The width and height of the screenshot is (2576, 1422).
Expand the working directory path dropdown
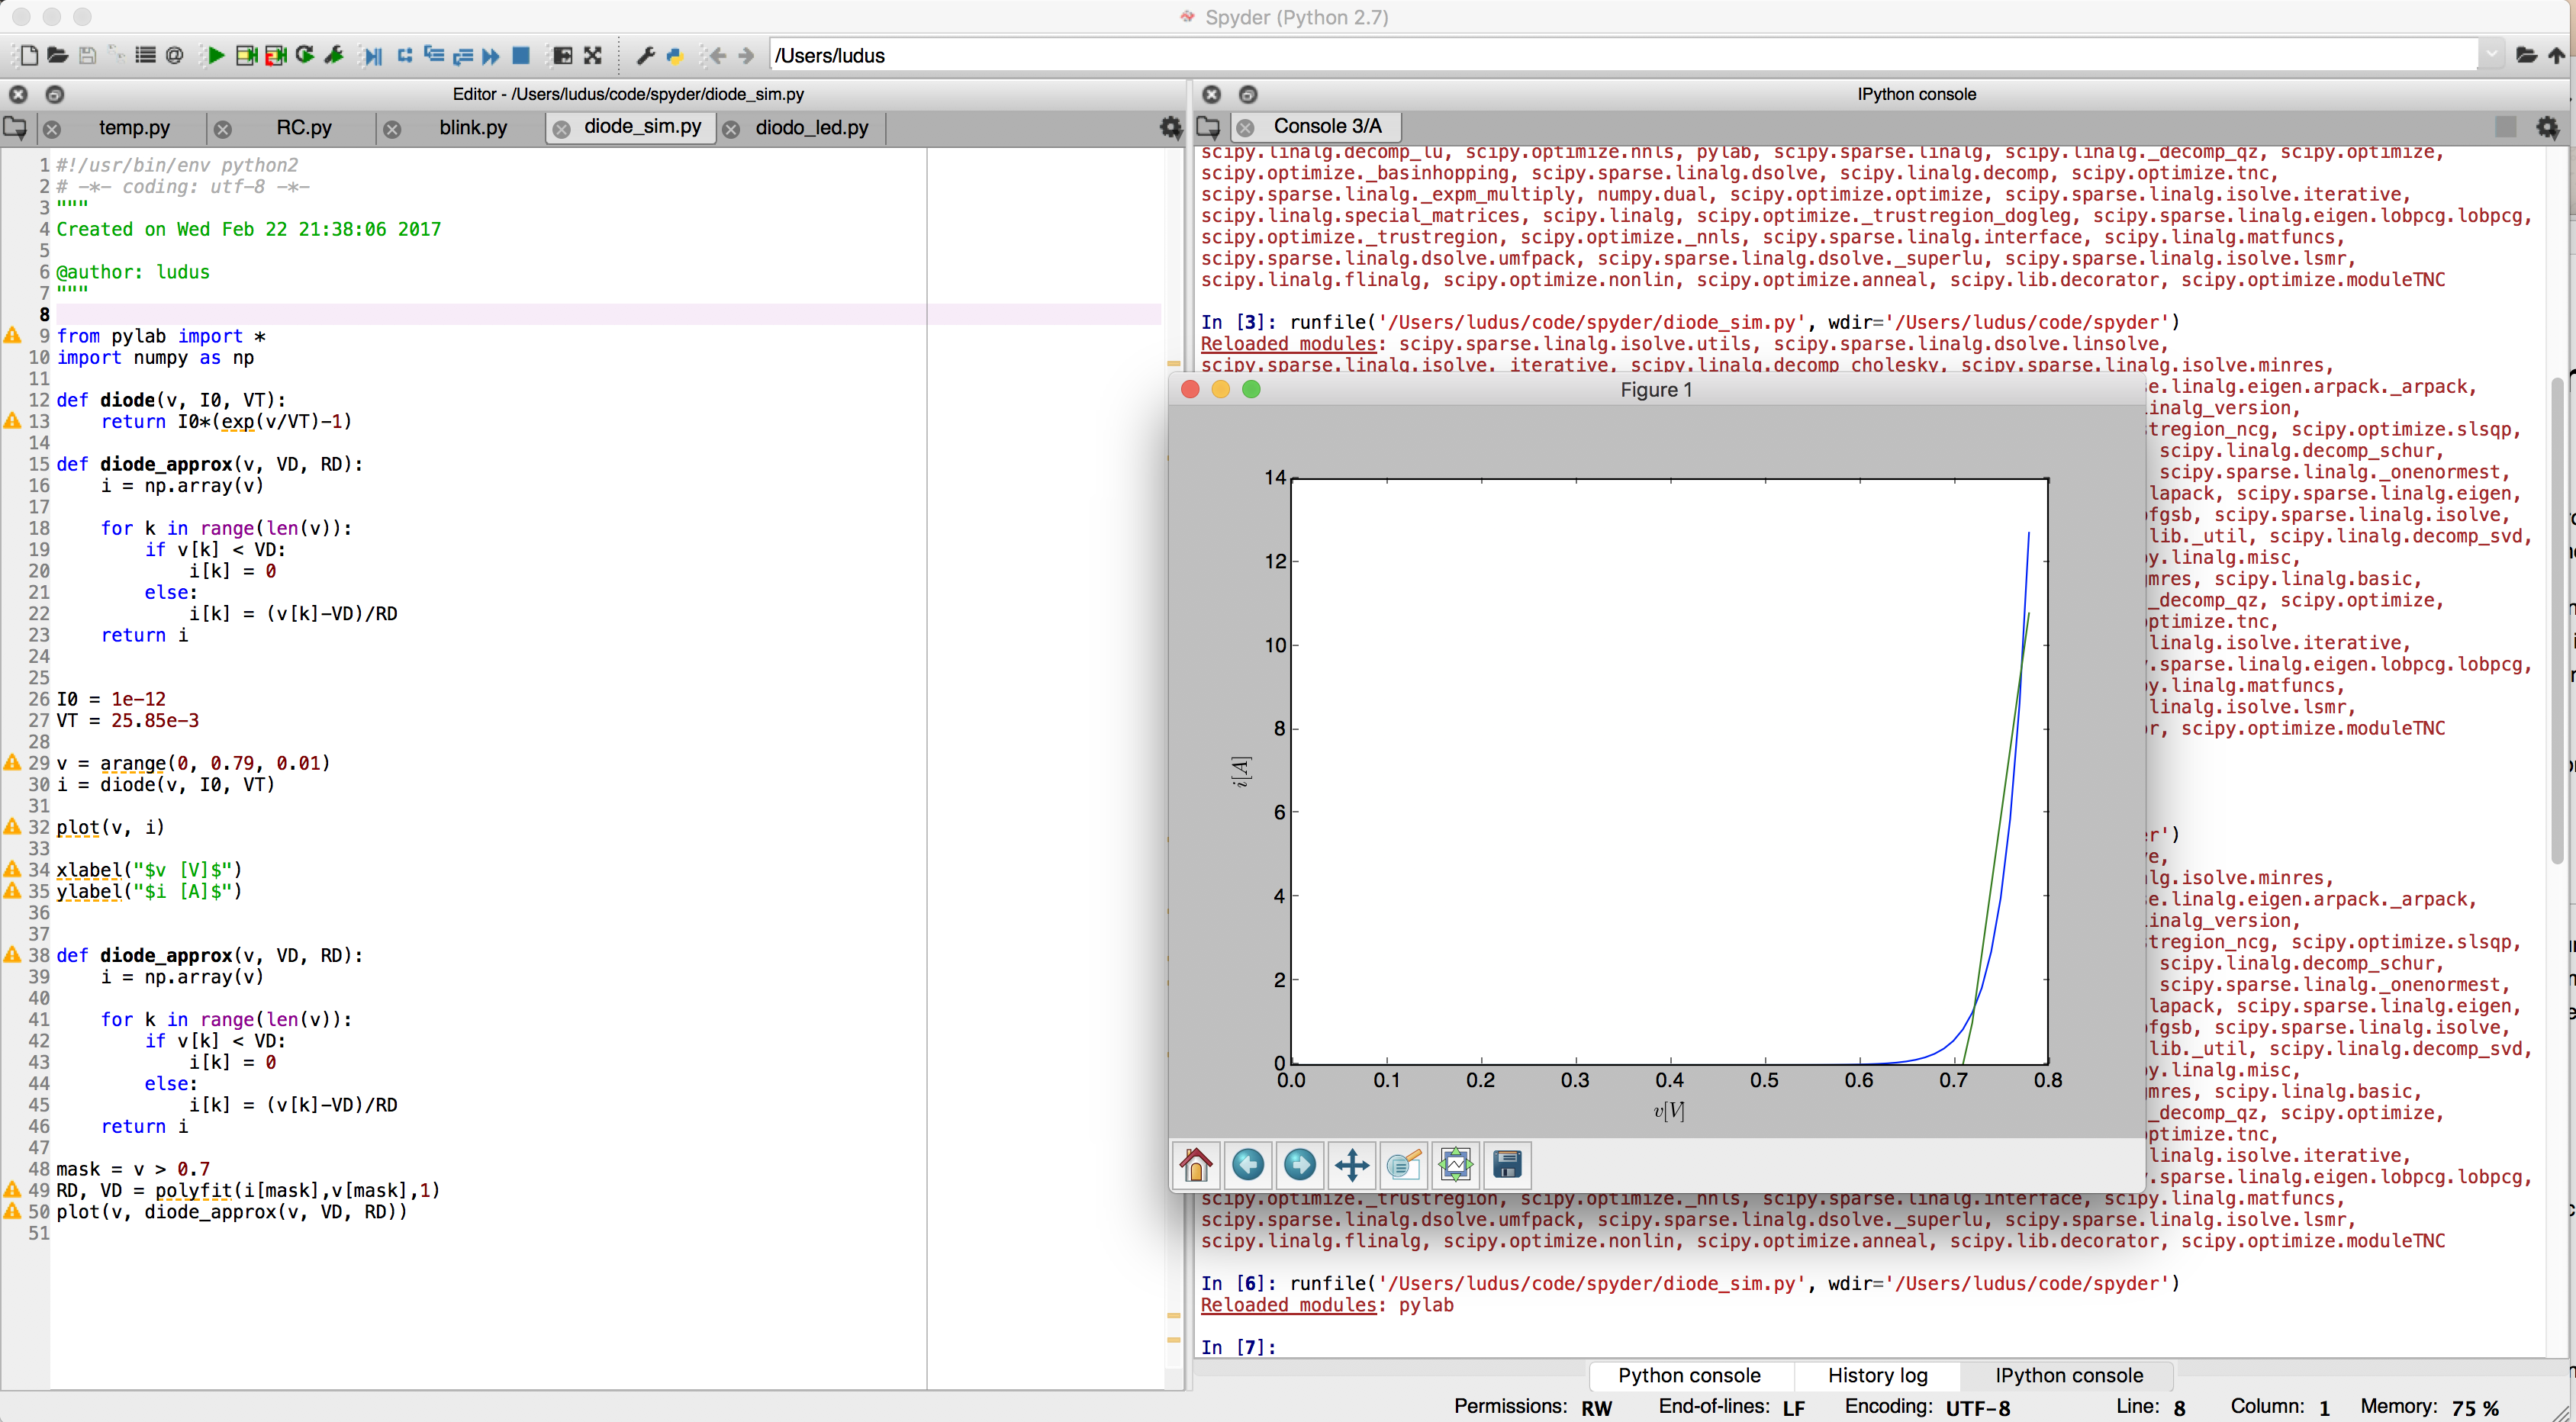(2491, 56)
